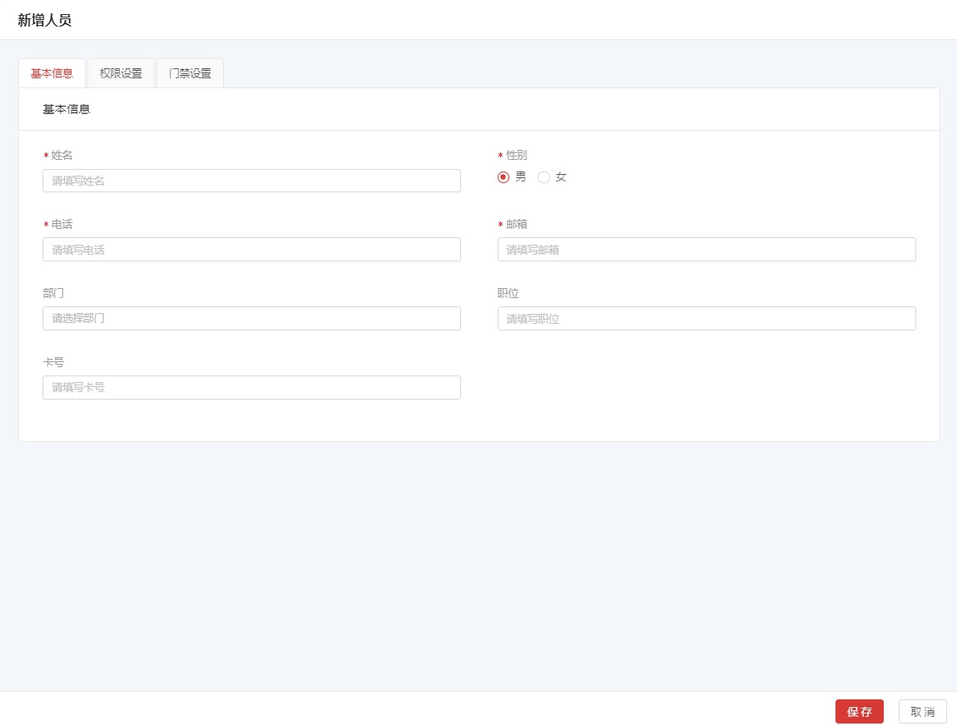Click the 卡号 field label
The height and width of the screenshot is (726, 957).
pyautogui.click(x=53, y=362)
